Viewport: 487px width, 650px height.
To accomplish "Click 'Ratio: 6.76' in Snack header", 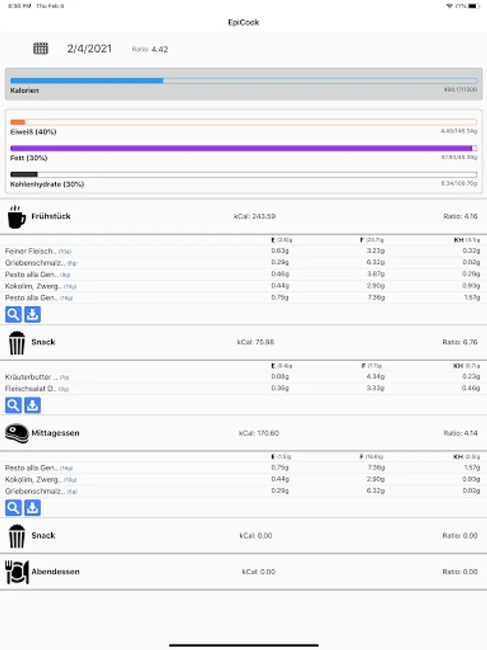I will pos(460,342).
